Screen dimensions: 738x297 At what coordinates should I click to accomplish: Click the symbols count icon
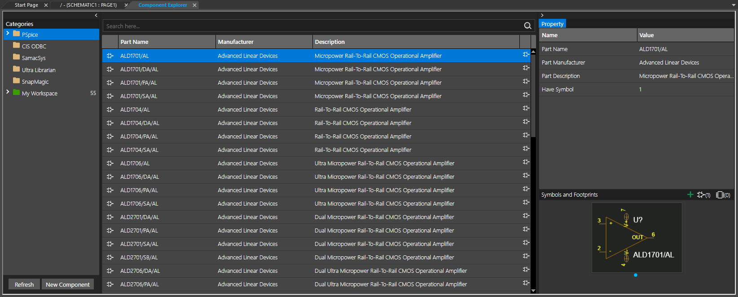coord(703,195)
